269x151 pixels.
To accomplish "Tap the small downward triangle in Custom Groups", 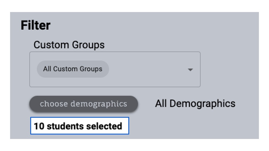I will (x=190, y=70).
